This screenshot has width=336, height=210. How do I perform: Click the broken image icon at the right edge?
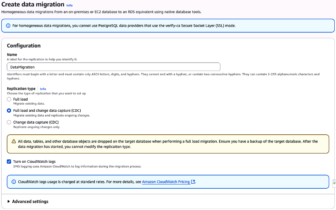tap(334, 182)
